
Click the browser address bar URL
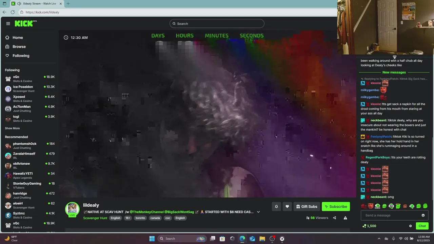tap(42, 12)
